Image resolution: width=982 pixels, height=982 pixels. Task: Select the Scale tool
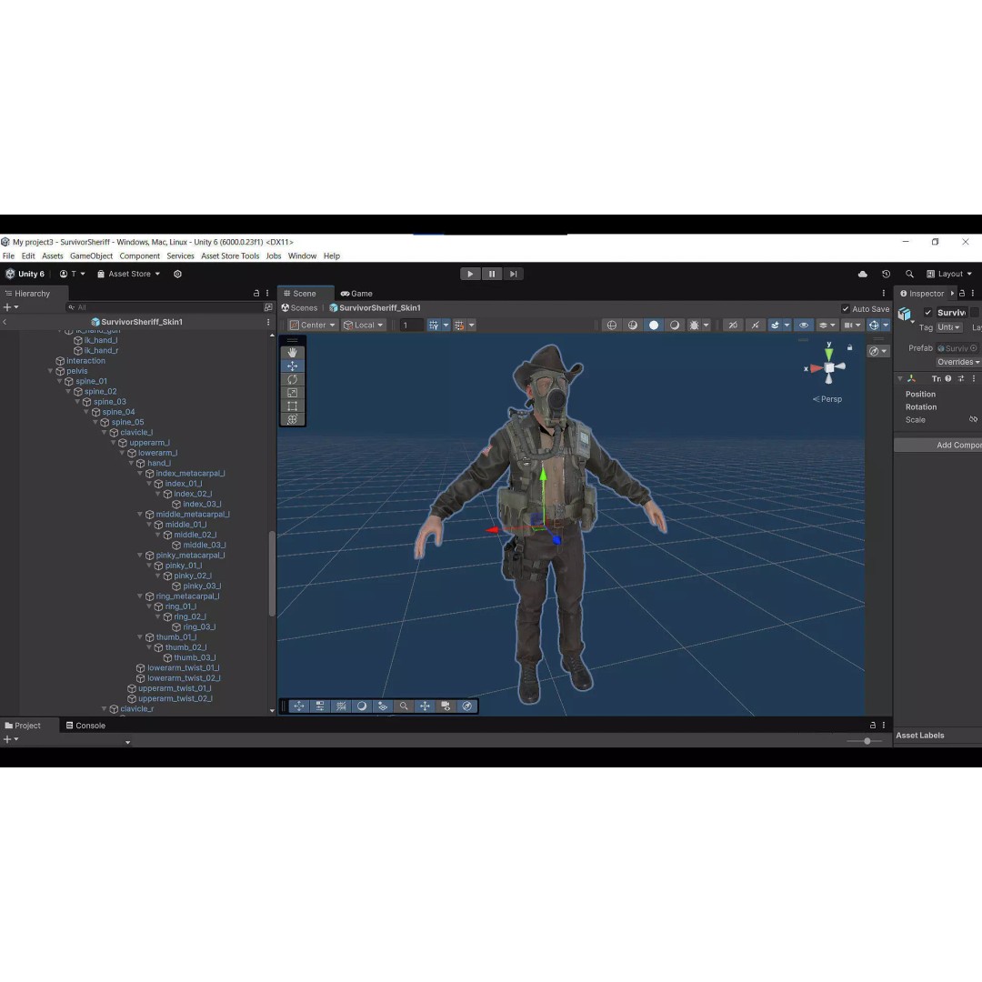pos(292,393)
